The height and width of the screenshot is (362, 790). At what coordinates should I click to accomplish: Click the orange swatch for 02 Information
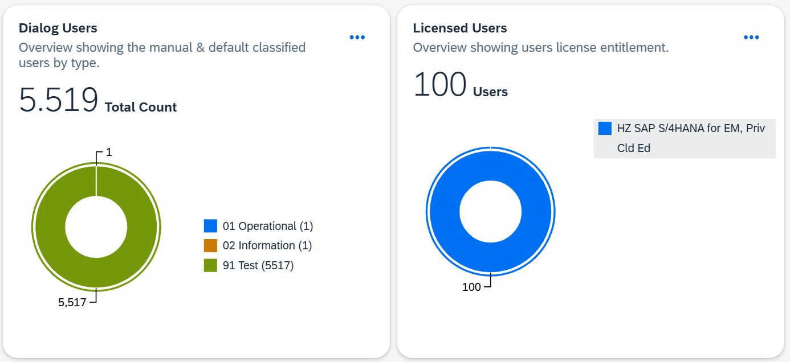(x=210, y=245)
